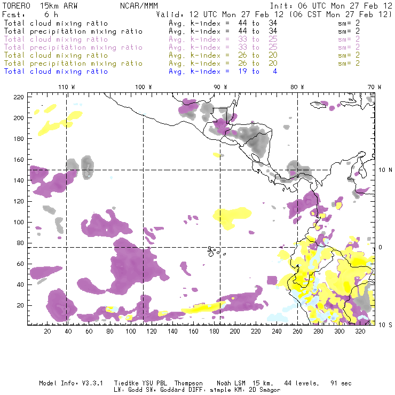Select the "Valid: 12 UTC Mon 27 Feb 12" text

pyautogui.click(x=220, y=14)
